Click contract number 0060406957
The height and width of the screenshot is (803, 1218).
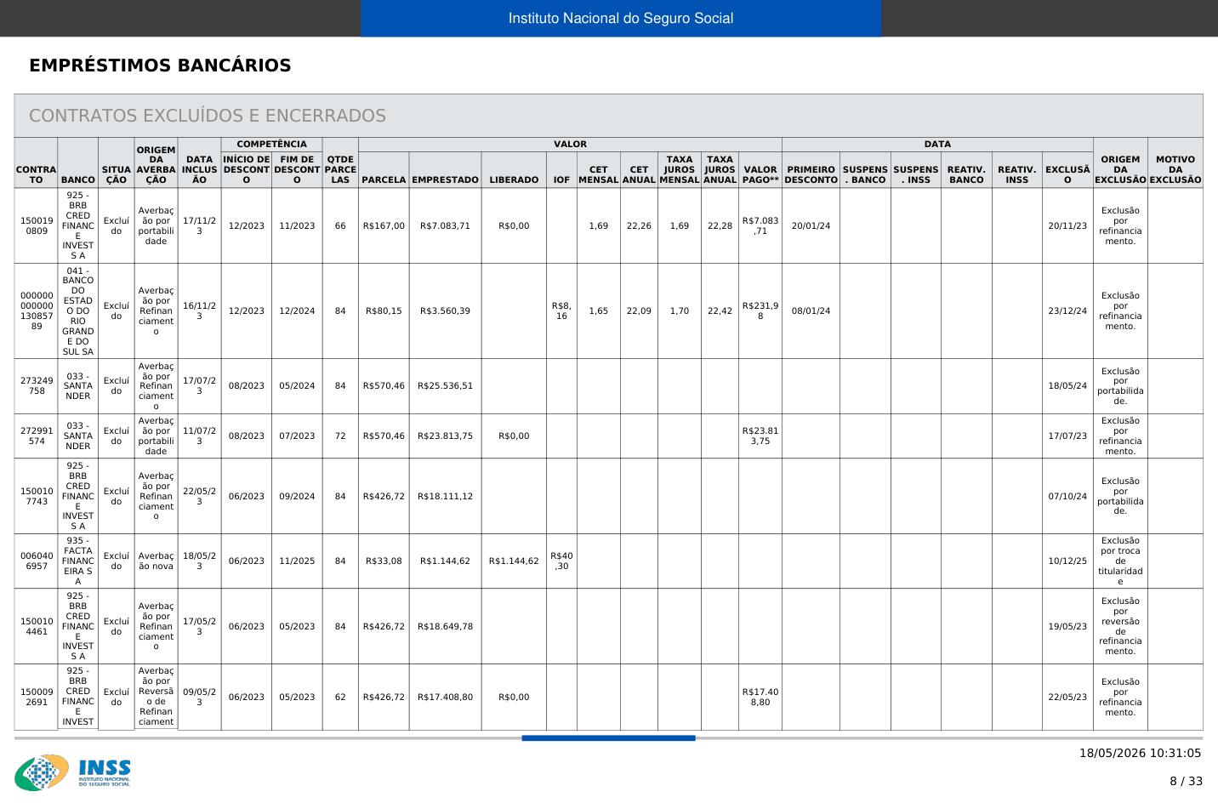(x=37, y=561)
